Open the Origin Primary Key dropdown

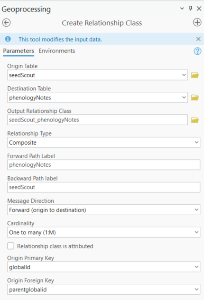104,267
